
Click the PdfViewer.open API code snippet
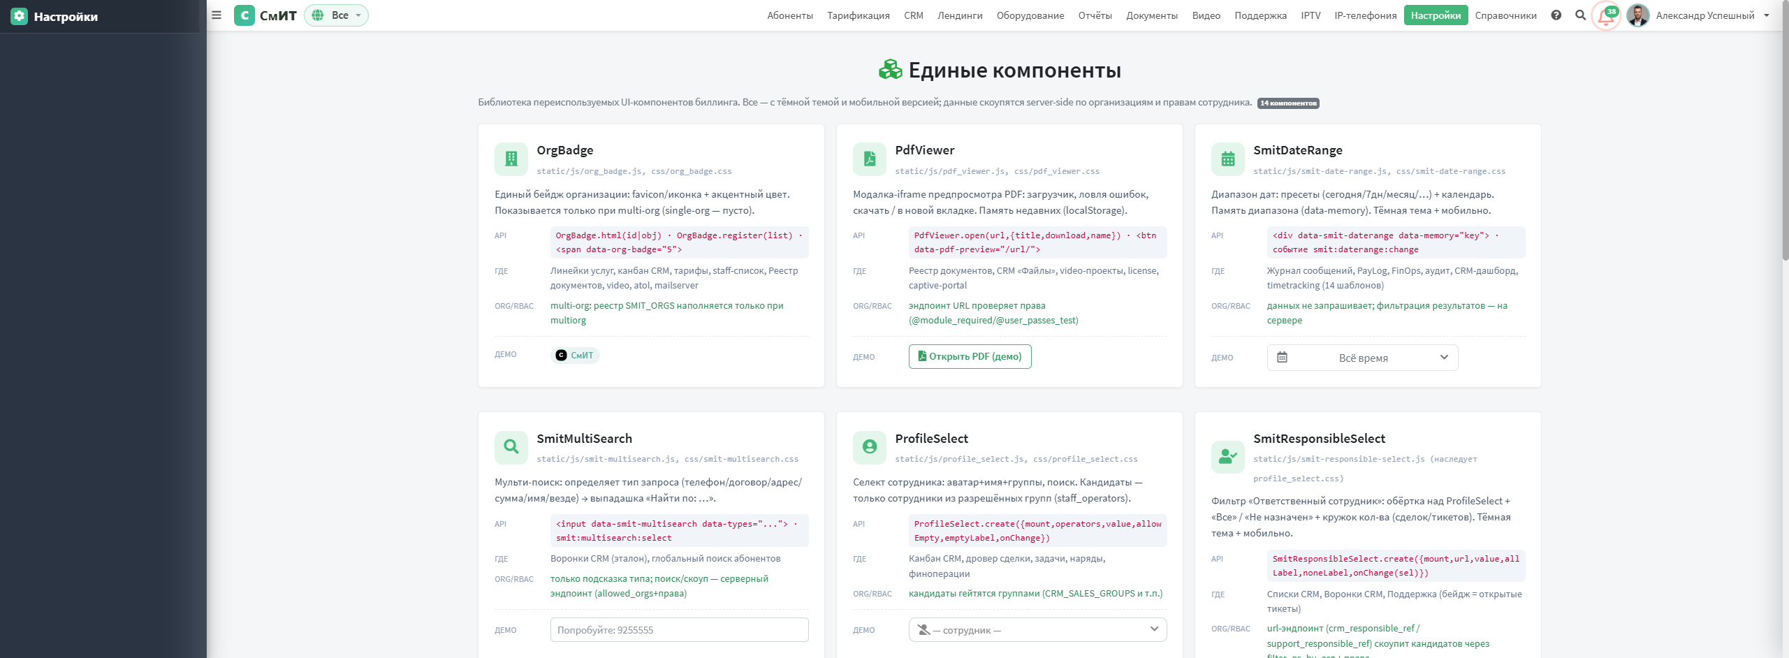(1037, 242)
